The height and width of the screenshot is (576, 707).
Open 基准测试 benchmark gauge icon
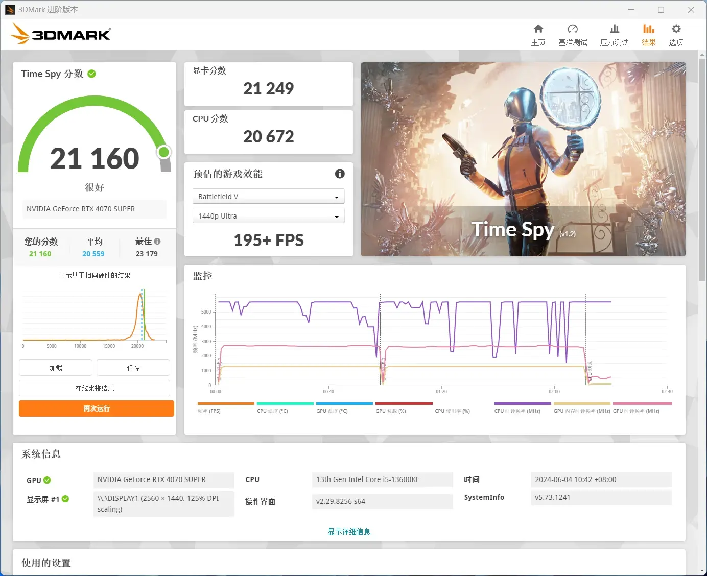pos(573,29)
